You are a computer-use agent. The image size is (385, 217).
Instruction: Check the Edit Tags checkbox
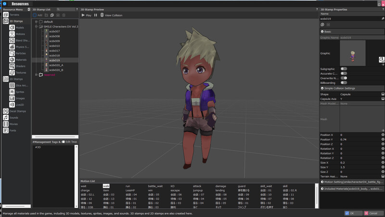(x=64, y=142)
